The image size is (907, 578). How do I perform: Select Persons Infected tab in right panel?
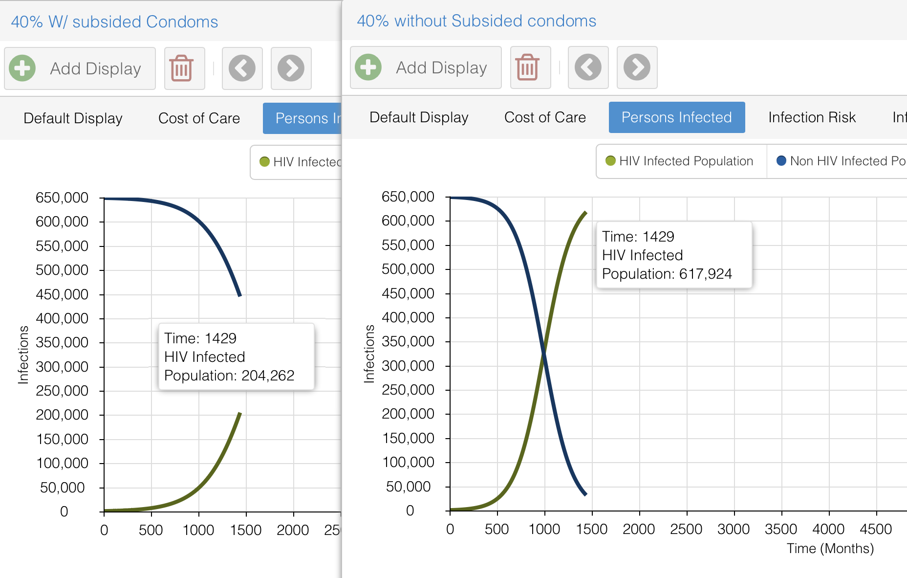(x=677, y=117)
